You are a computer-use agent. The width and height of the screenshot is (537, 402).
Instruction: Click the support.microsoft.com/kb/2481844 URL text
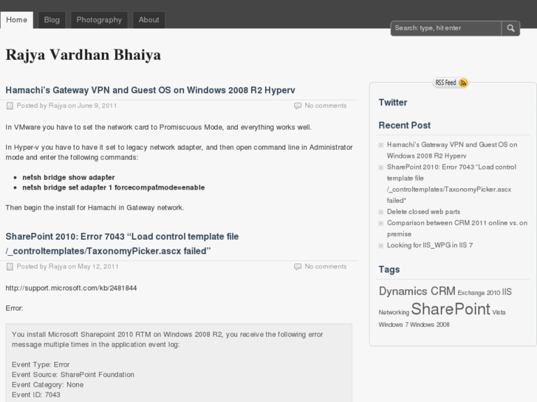(x=71, y=288)
